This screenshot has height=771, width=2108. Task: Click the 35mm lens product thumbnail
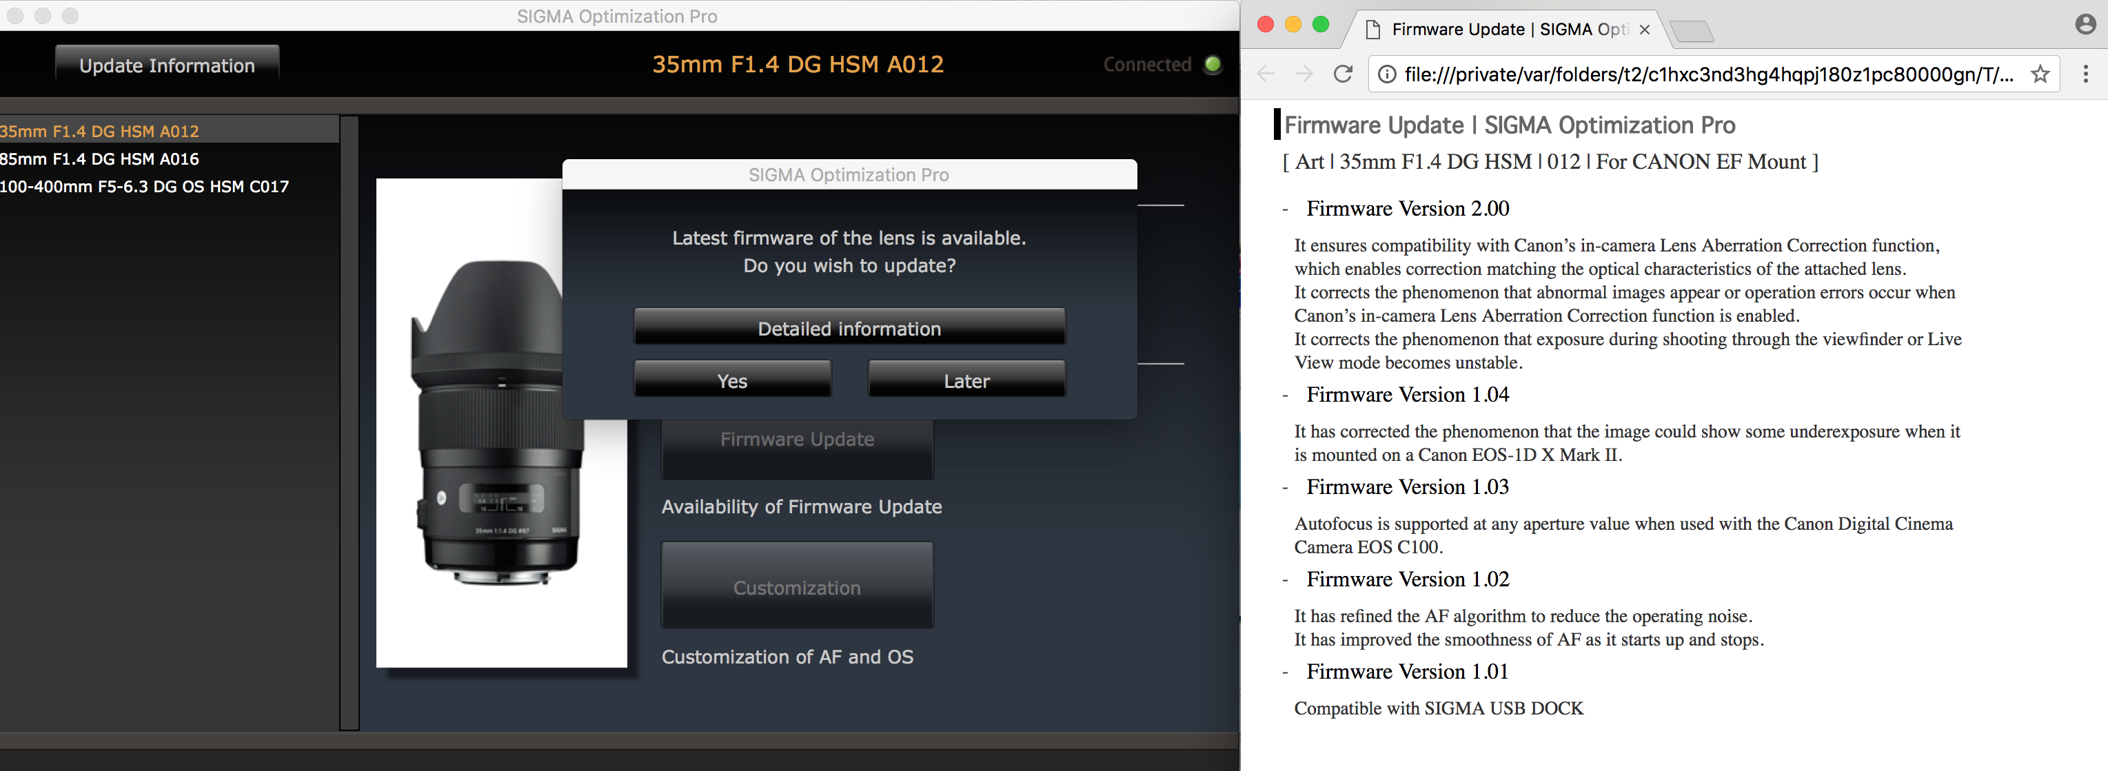pyautogui.click(x=502, y=422)
